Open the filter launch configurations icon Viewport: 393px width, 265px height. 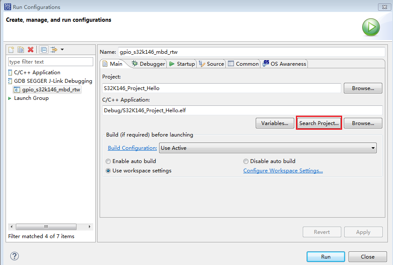tap(54, 50)
